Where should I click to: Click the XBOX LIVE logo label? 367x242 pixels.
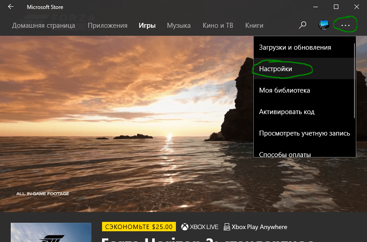[x=200, y=227]
